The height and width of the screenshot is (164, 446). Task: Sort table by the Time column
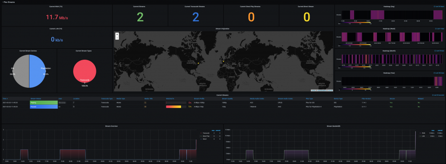pyautogui.click(x=5, y=98)
